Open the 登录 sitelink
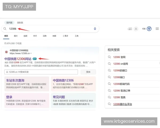 [x=9, y=97]
